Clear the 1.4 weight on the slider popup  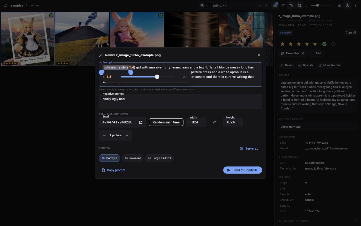184,77
